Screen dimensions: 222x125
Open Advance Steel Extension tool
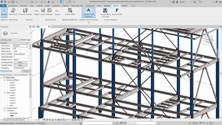point(89,12)
